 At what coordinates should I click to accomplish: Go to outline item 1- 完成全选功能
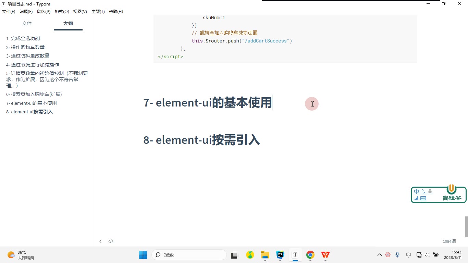click(x=23, y=38)
